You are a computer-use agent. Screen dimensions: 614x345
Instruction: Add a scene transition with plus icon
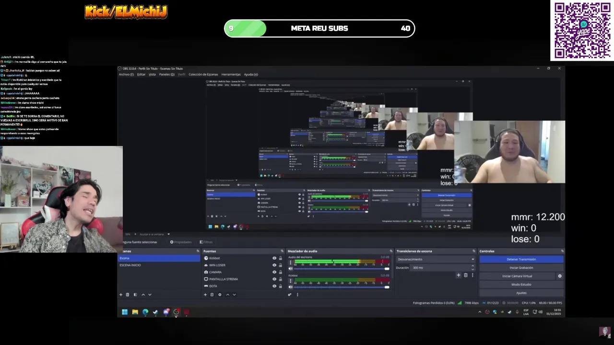(459, 275)
